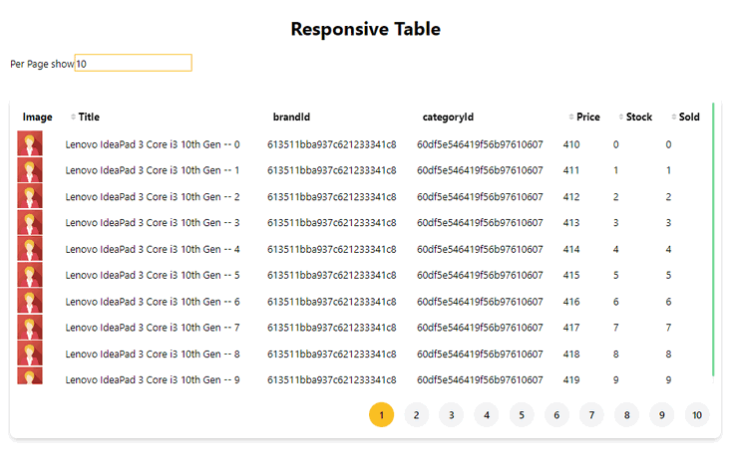
Task: Select title 'Lenovo IdeaPad 3 Core i3 10th Gen -- 5'
Action: click(x=153, y=275)
